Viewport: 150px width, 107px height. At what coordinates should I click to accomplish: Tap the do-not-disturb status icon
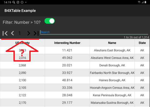tap(22, 2)
